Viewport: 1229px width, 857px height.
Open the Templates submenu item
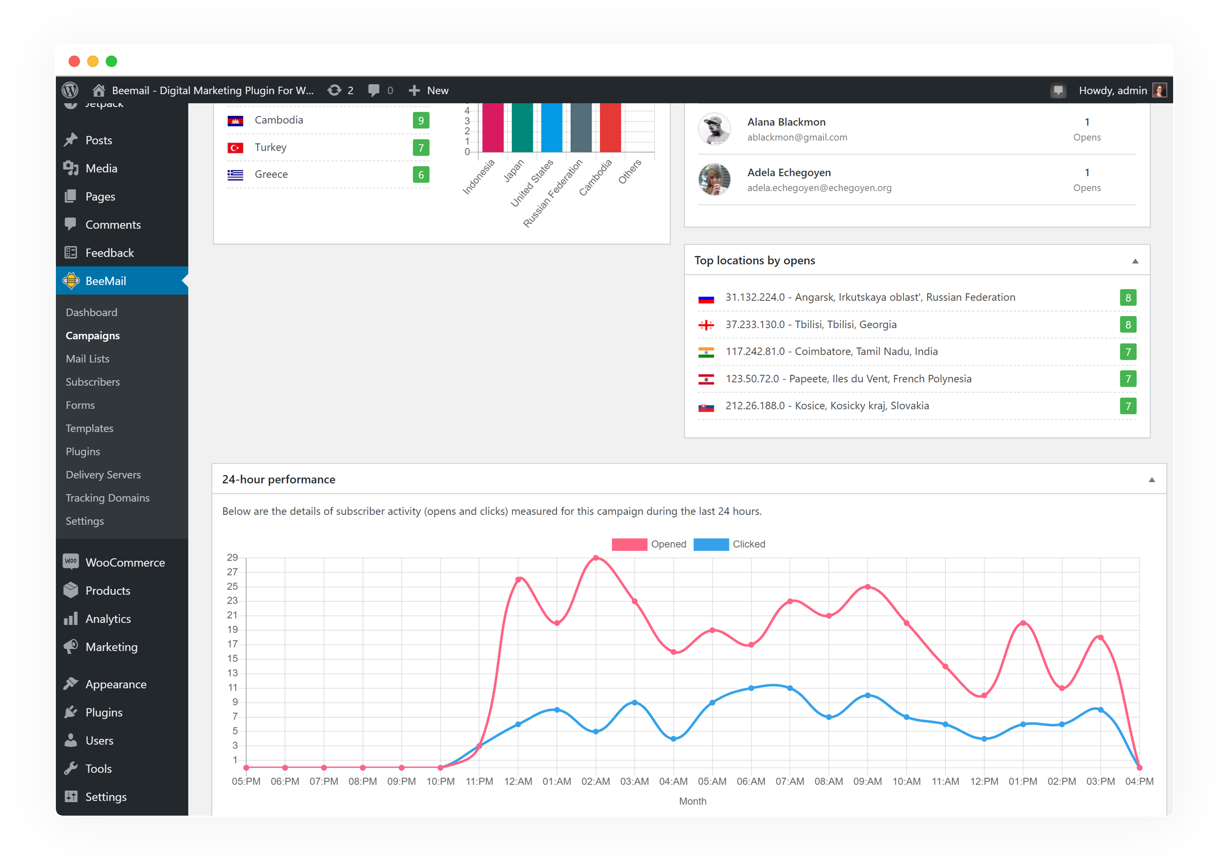click(89, 428)
